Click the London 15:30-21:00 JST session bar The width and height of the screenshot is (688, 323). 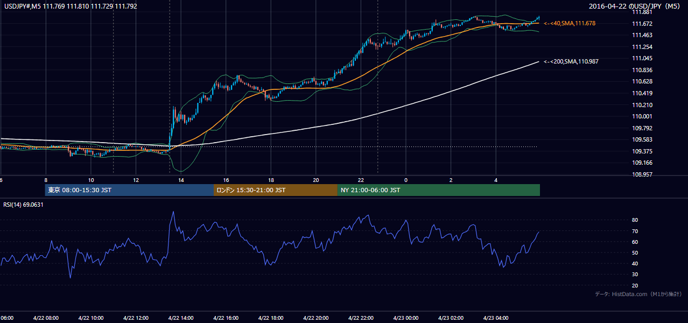coord(276,190)
